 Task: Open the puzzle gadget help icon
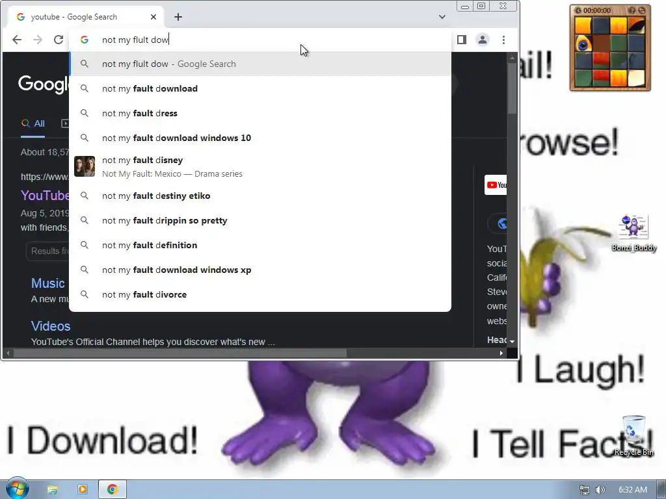(632, 10)
